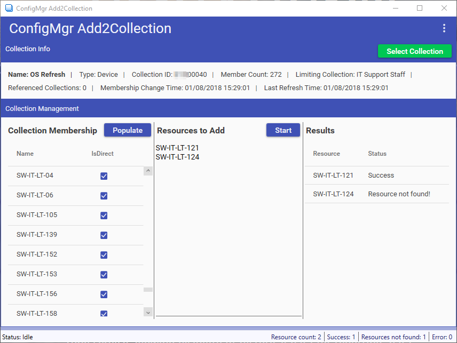Toggle IsDirect checkbox for SW-IT-LT-158
This screenshot has width=457, height=343.
(x=104, y=314)
